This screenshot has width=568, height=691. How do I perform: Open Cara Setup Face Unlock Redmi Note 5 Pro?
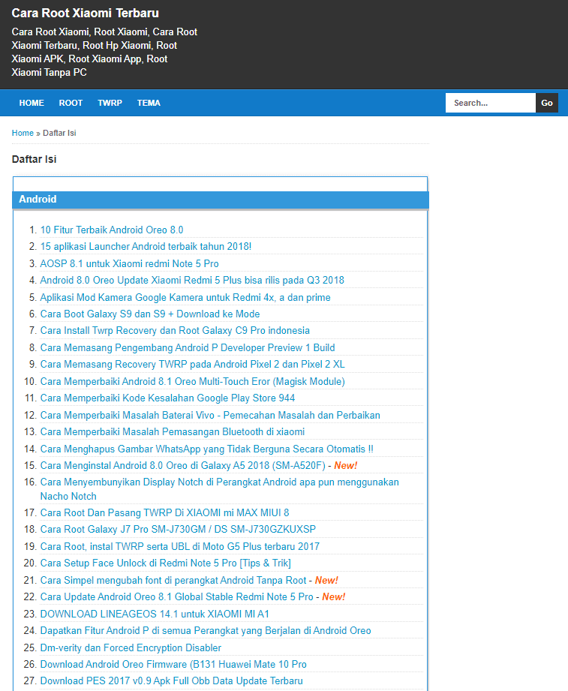coord(165,563)
